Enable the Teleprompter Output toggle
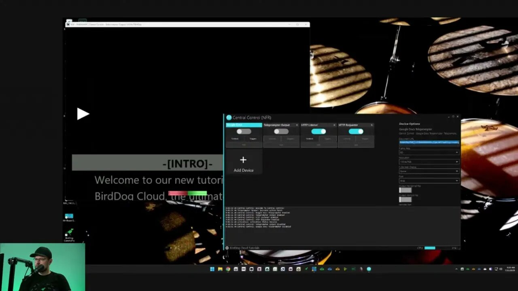 [x=281, y=131]
